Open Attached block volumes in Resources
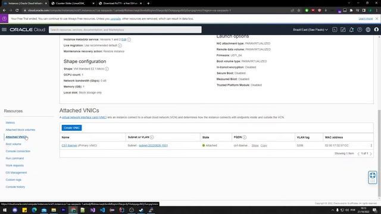The image size is (381, 214). [x=20, y=130]
